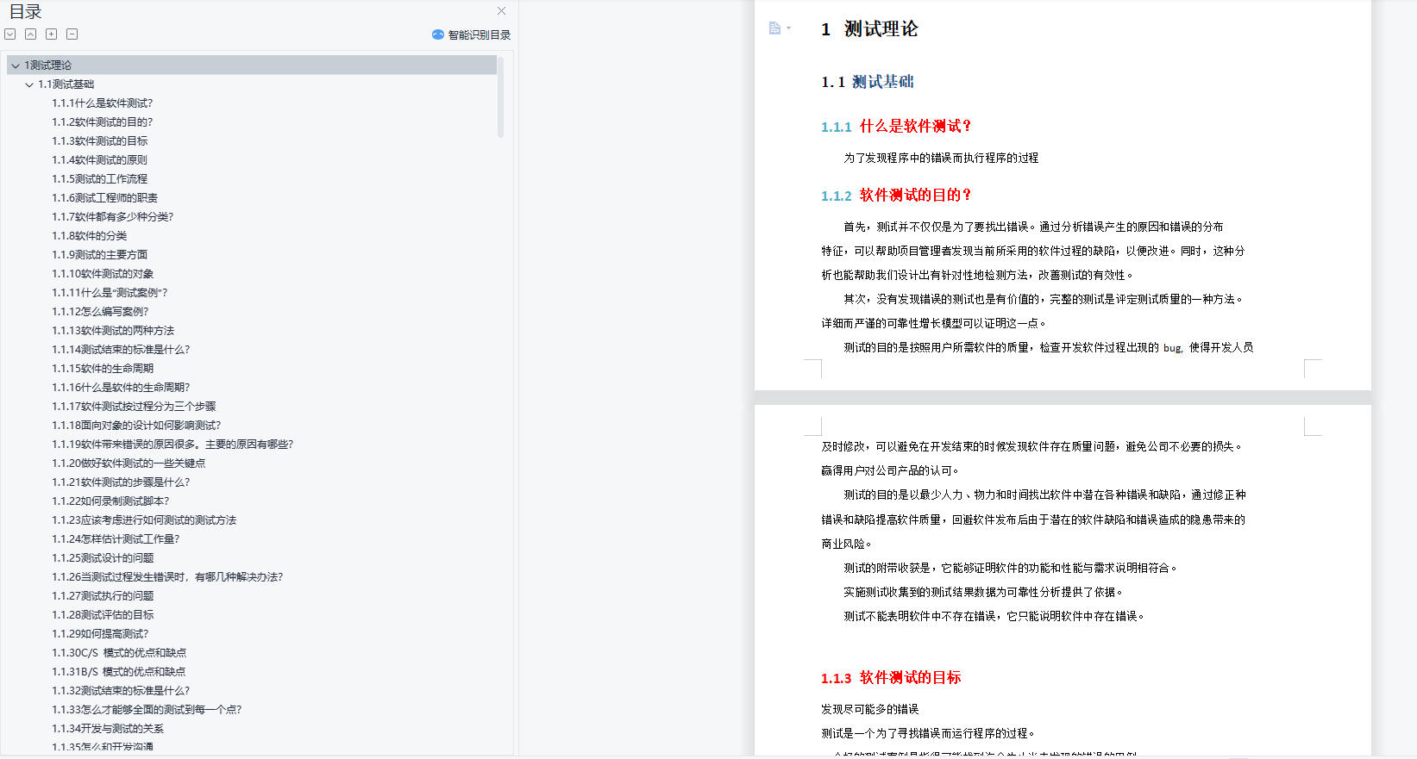This screenshot has width=1417, height=759.
Task: Click the paragraph 为了发现程序中的错误而执行程序的过程
Action: point(941,158)
